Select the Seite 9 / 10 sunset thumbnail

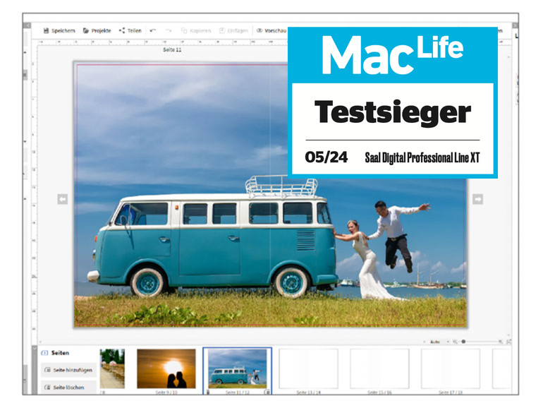point(166,369)
